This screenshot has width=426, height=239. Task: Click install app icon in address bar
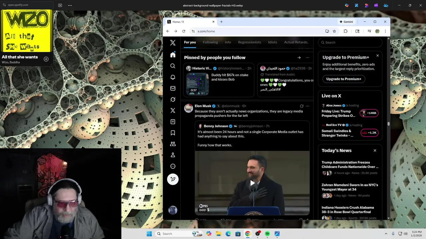click(x=327, y=31)
